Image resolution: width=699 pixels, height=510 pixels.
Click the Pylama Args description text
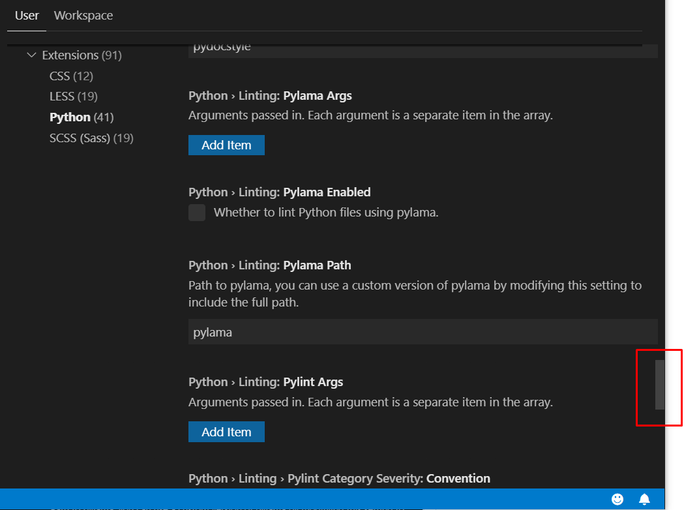(x=370, y=115)
